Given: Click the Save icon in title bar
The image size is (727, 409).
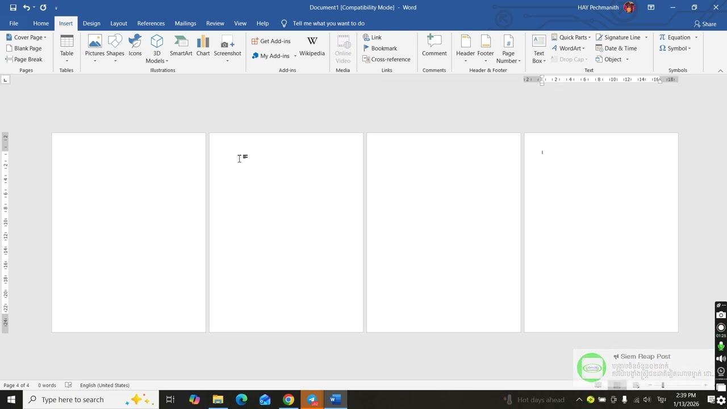Looking at the screenshot, I should pyautogui.click(x=13, y=7).
